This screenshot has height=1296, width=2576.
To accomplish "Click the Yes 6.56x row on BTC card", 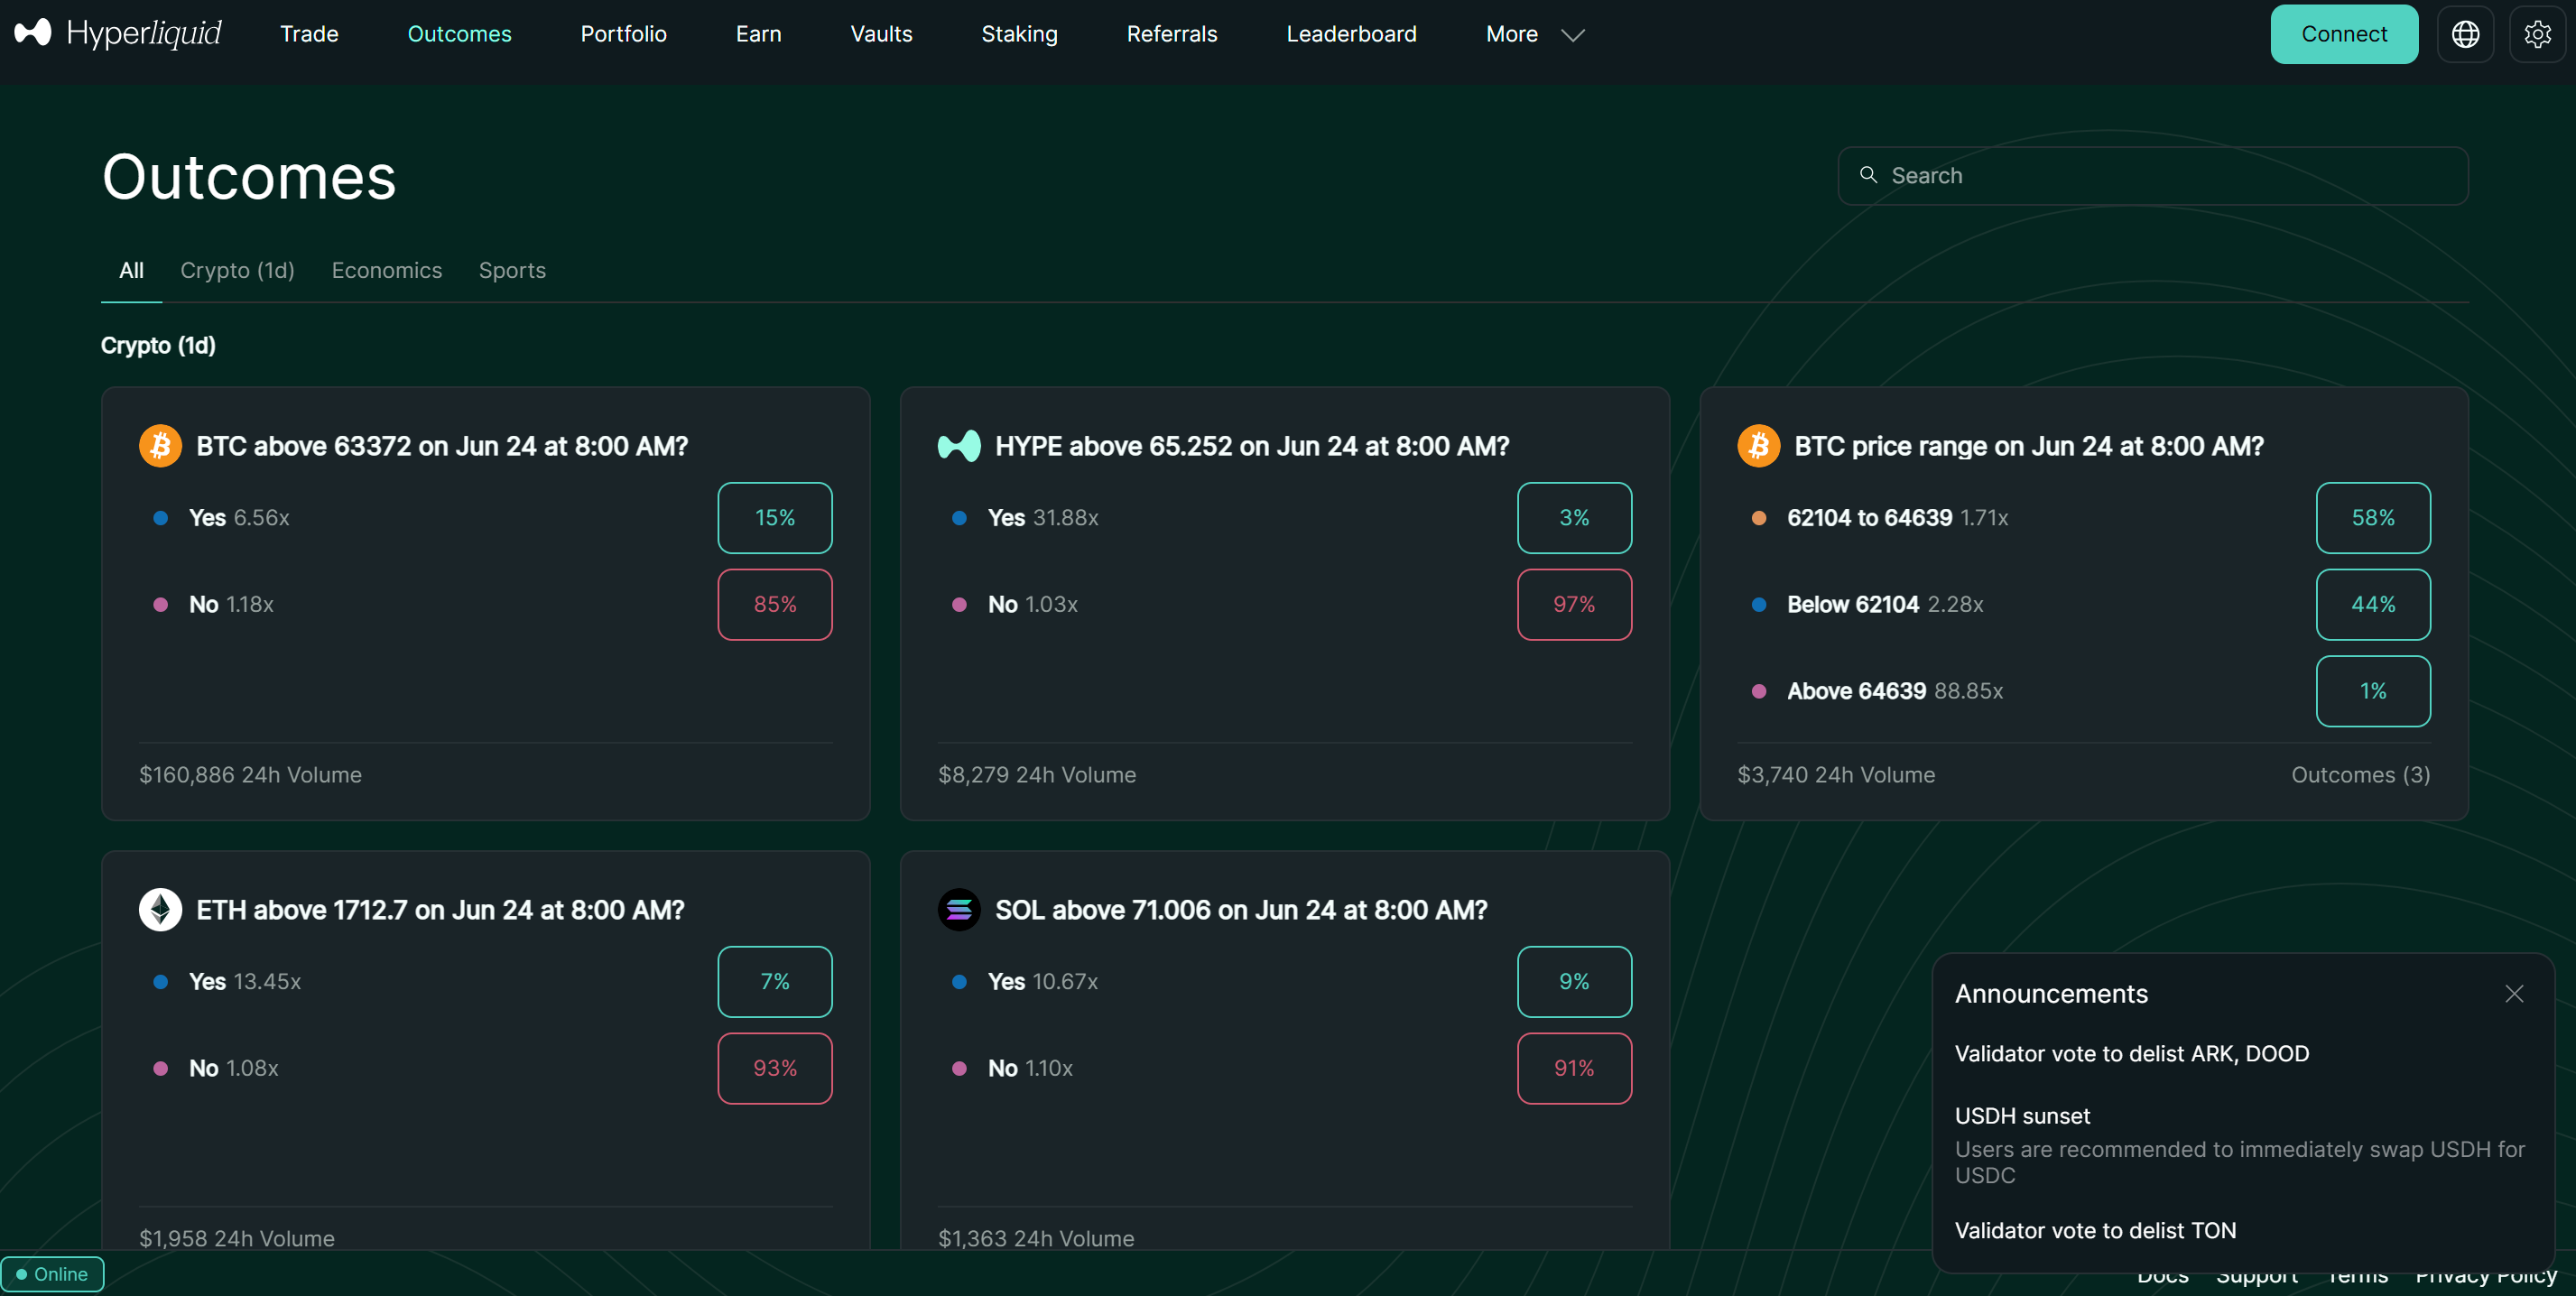I will point(486,518).
